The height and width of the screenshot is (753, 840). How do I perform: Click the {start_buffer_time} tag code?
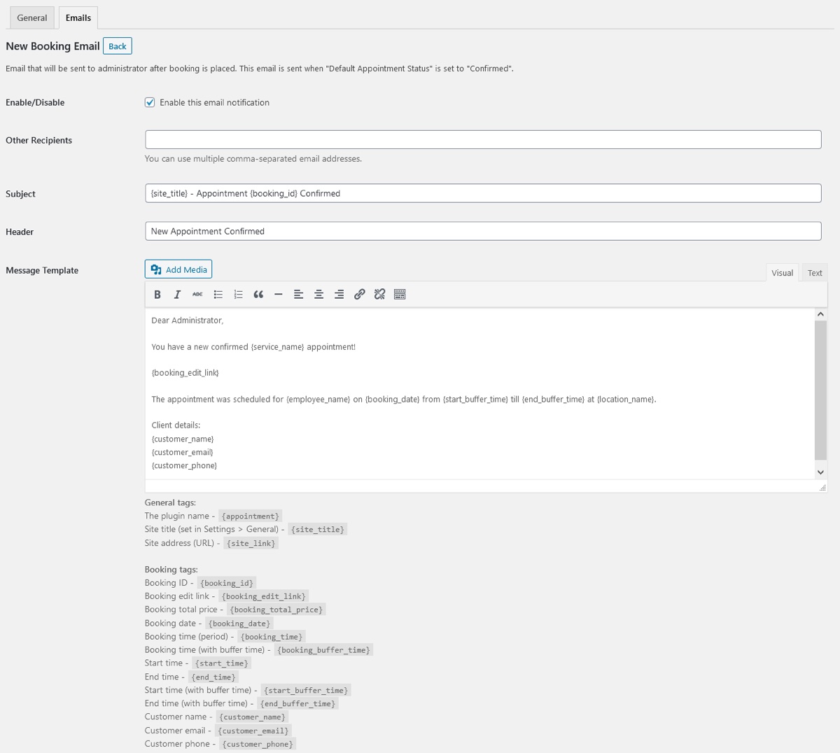pyautogui.click(x=305, y=691)
